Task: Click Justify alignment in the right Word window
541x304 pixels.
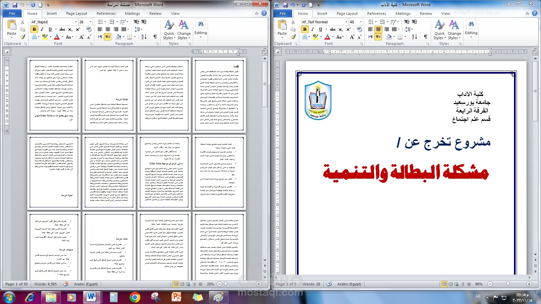Action: click(394, 29)
